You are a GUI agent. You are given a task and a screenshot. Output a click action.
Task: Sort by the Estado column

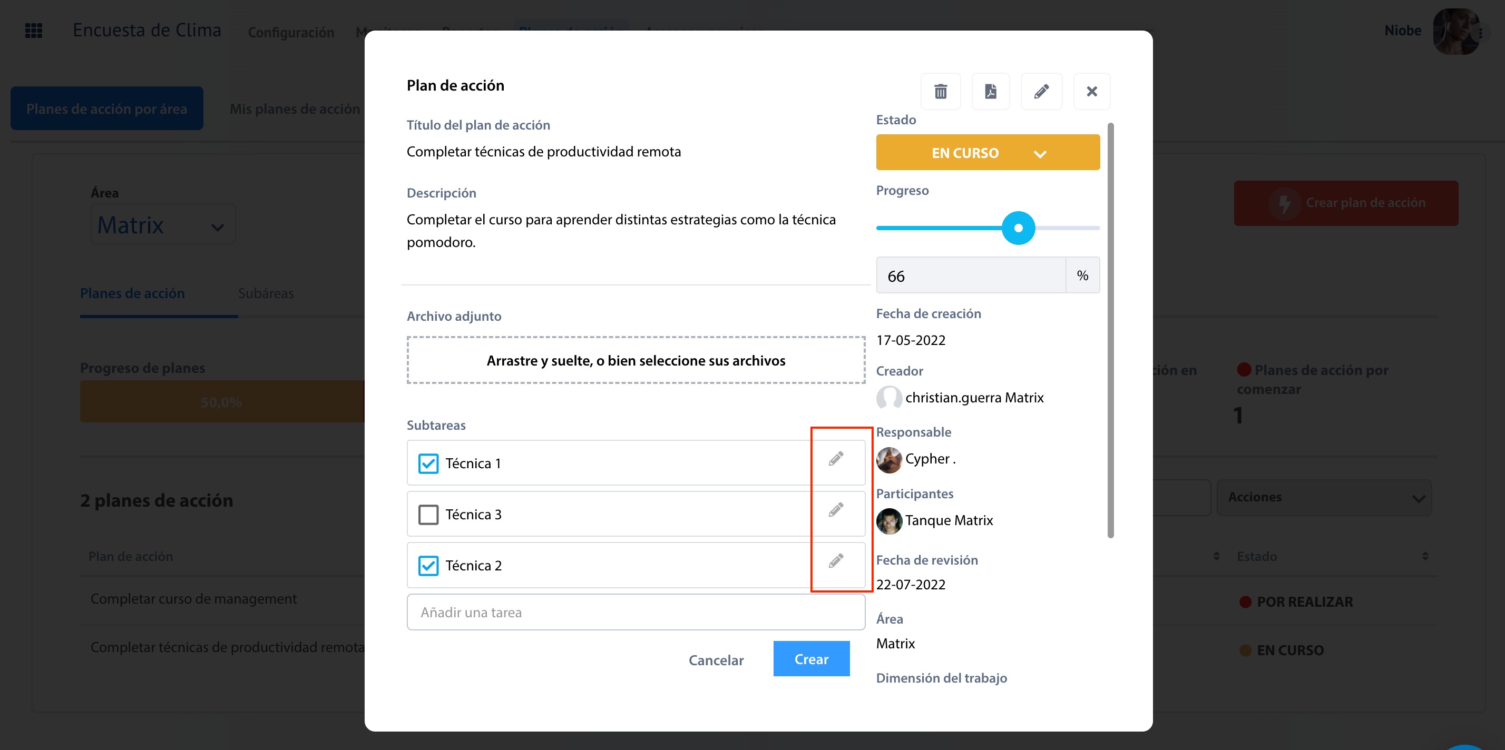click(1424, 556)
